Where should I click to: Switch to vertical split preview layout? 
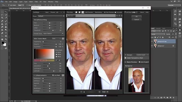(x=83, y=12)
